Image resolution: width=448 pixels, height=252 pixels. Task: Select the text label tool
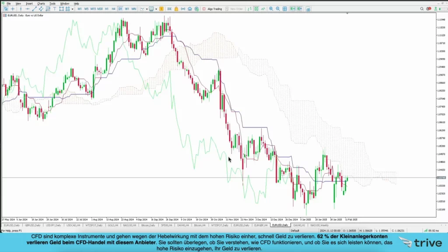coord(55,9)
